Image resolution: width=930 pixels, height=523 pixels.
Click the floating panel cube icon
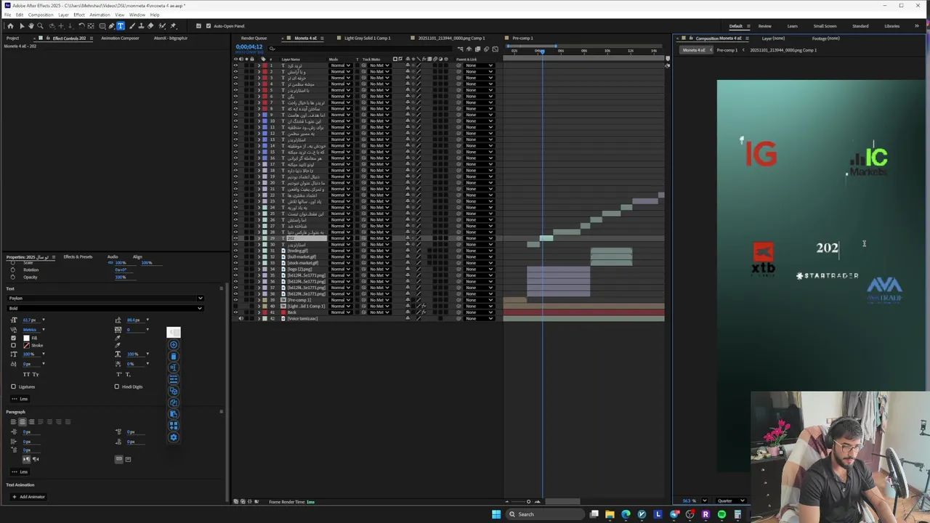click(x=174, y=391)
